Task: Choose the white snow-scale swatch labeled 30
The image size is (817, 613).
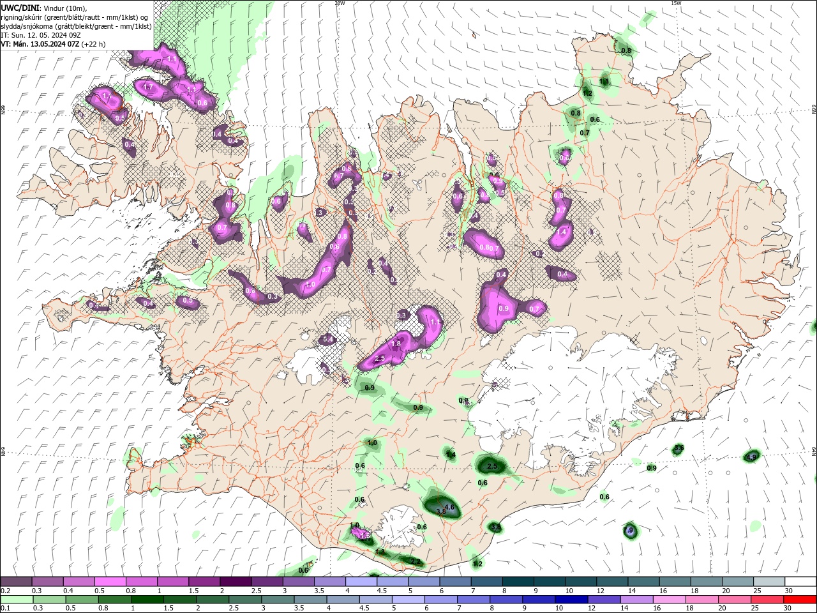Action: pyautogui.click(x=800, y=582)
